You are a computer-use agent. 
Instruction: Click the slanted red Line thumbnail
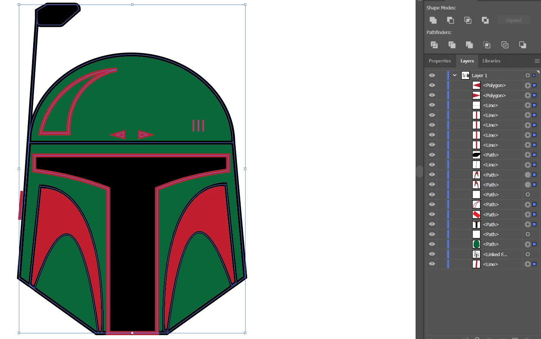[x=476, y=264]
